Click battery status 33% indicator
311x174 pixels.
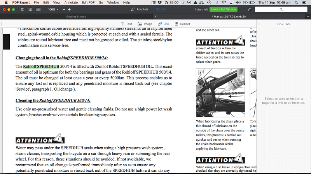point(249,3)
